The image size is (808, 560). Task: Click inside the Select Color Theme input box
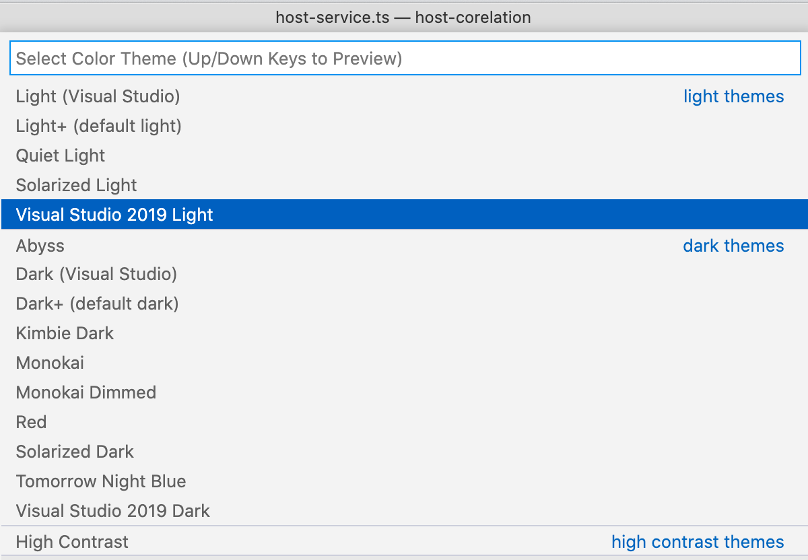(x=404, y=58)
